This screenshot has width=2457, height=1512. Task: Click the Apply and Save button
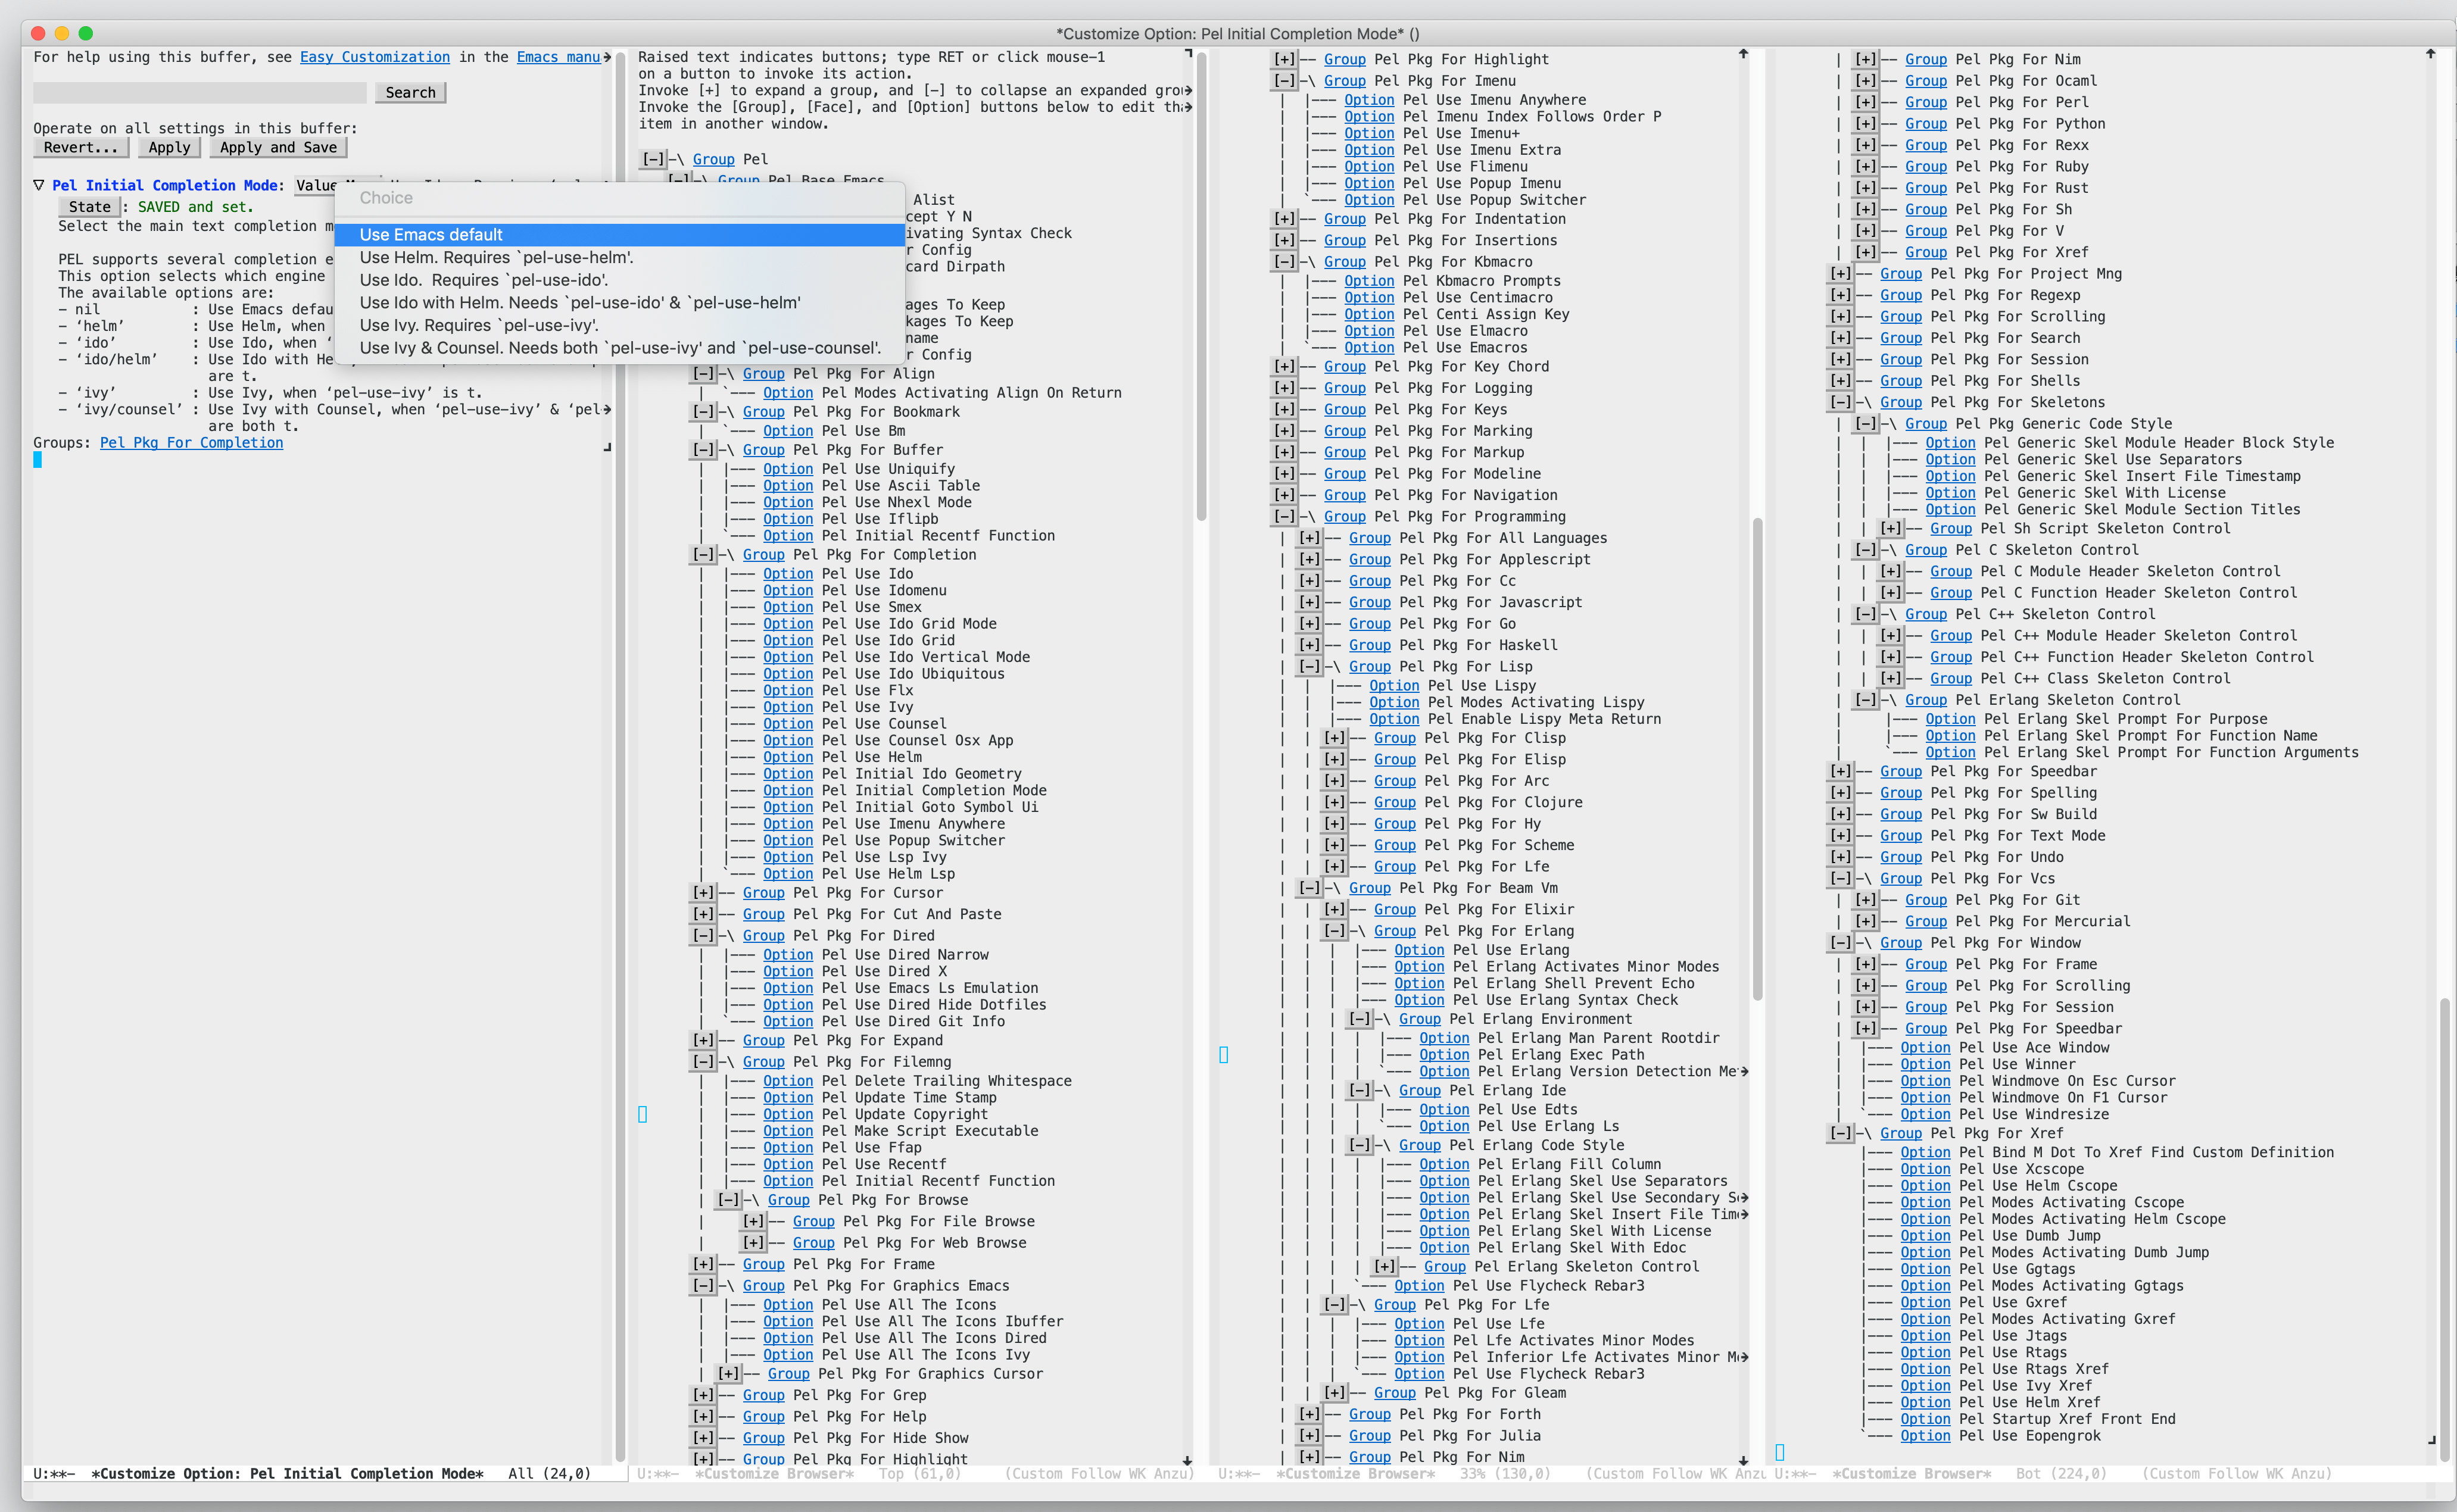pos(278,147)
